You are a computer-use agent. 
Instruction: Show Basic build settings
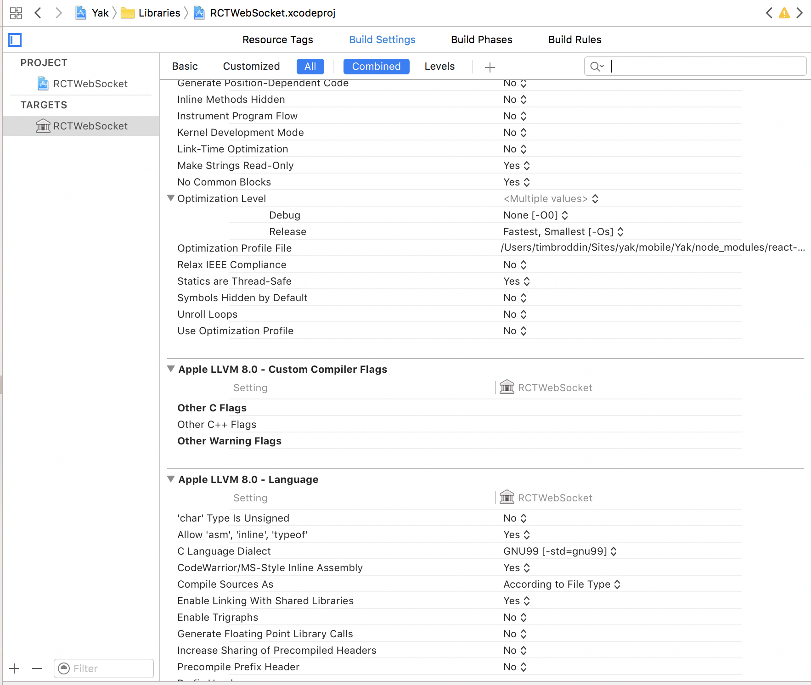coord(185,67)
